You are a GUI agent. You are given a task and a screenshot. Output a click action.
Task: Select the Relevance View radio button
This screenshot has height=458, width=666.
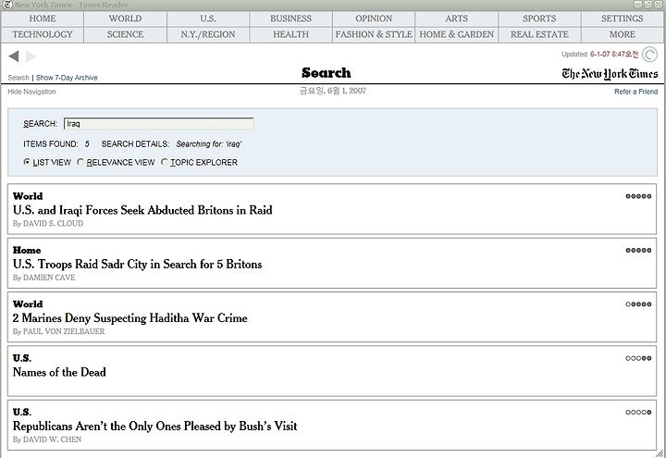80,162
